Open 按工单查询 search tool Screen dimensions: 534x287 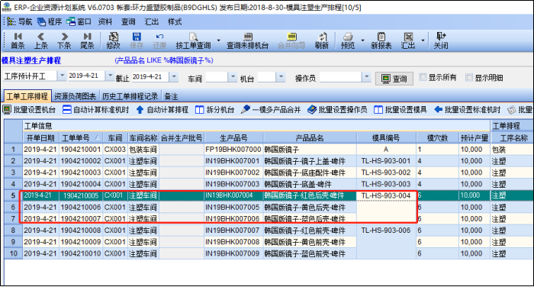[193, 40]
